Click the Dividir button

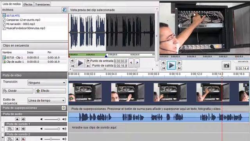(18, 91)
